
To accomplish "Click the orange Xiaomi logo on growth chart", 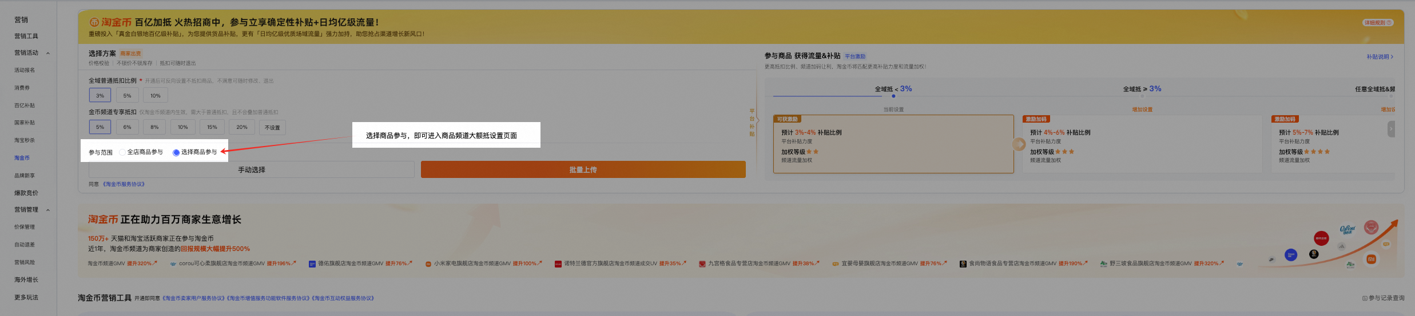I will [1372, 259].
